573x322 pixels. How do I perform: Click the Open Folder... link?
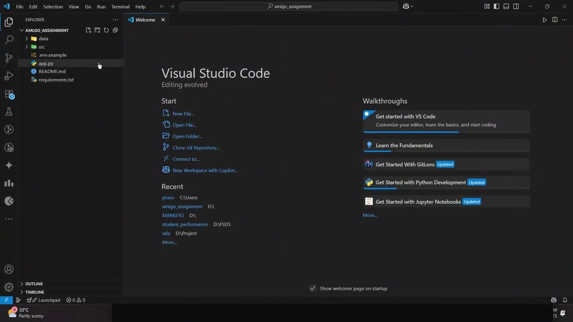click(187, 136)
